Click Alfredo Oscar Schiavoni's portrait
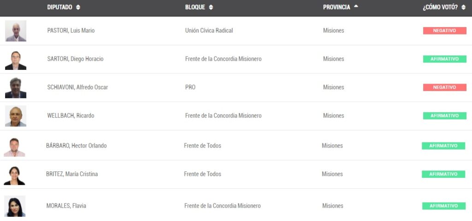The image size is (472, 221). (16, 88)
